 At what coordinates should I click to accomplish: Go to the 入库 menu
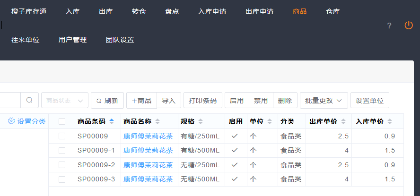point(73,11)
